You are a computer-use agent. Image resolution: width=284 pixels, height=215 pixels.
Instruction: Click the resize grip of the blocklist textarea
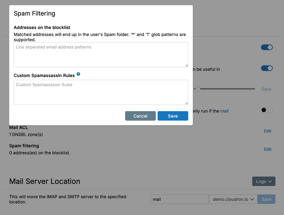(186, 65)
